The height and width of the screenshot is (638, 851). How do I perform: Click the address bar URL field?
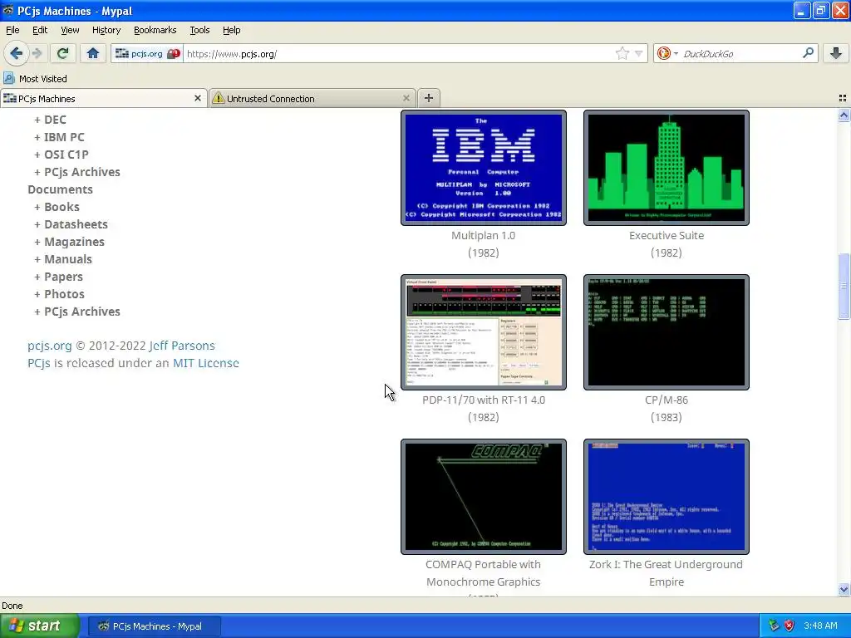pyautogui.click(x=399, y=54)
